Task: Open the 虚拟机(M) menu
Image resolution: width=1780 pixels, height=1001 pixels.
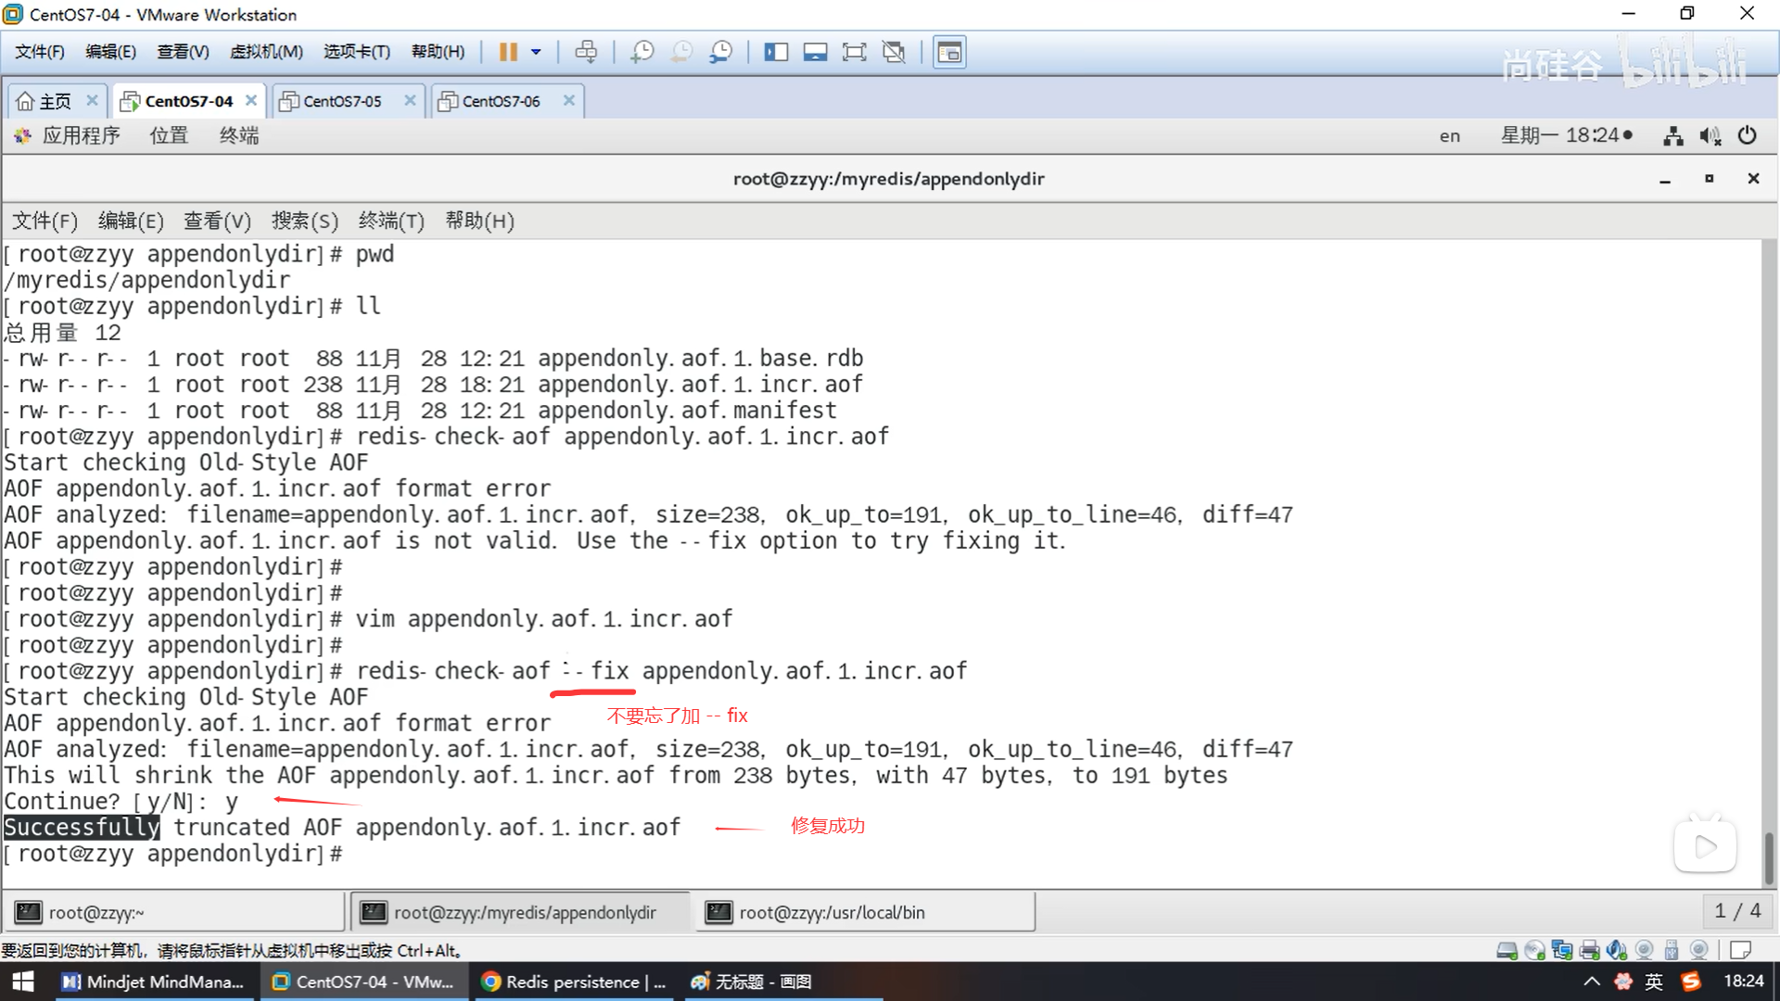Action: click(266, 52)
